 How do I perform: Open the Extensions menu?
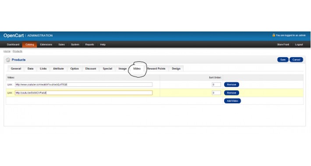click(46, 45)
